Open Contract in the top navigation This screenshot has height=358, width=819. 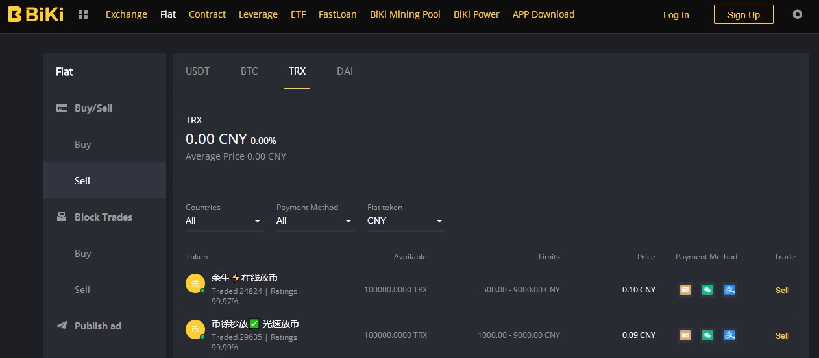point(208,14)
